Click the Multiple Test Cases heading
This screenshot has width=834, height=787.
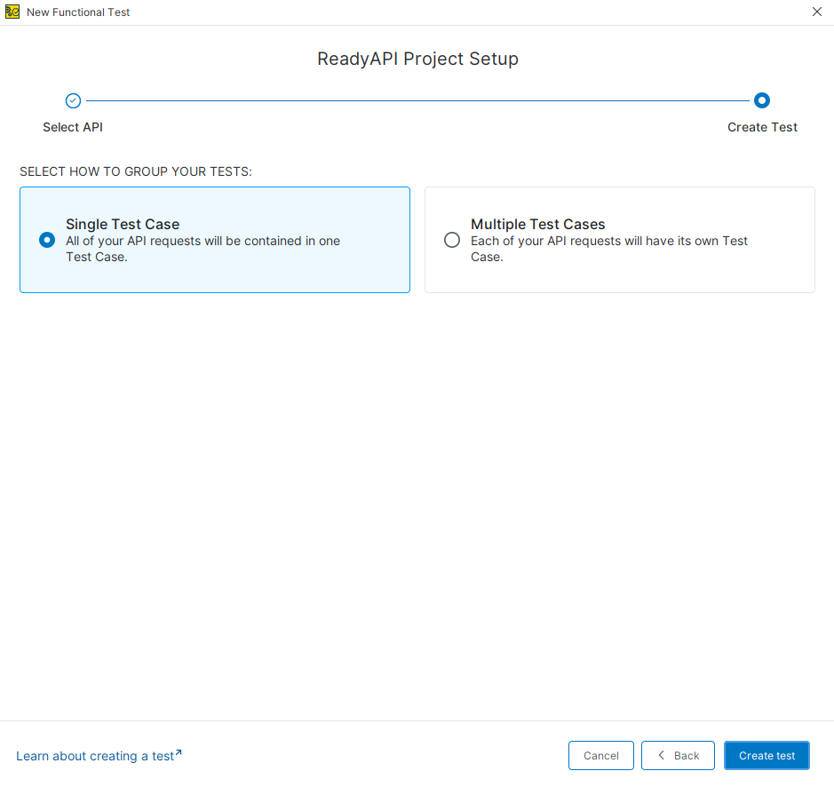537,224
